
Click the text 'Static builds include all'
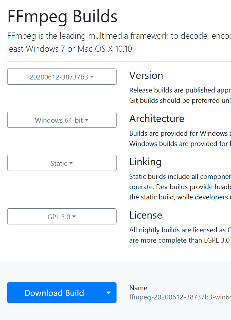point(164,176)
